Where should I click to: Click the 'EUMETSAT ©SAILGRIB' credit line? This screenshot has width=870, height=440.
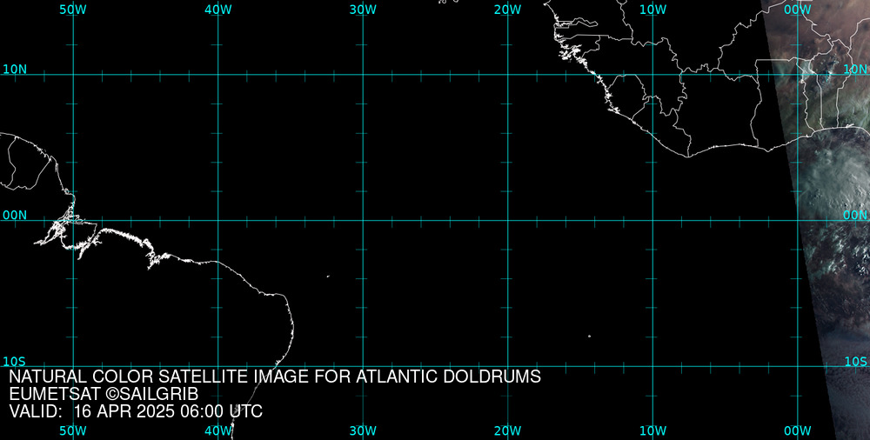coord(104,394)
